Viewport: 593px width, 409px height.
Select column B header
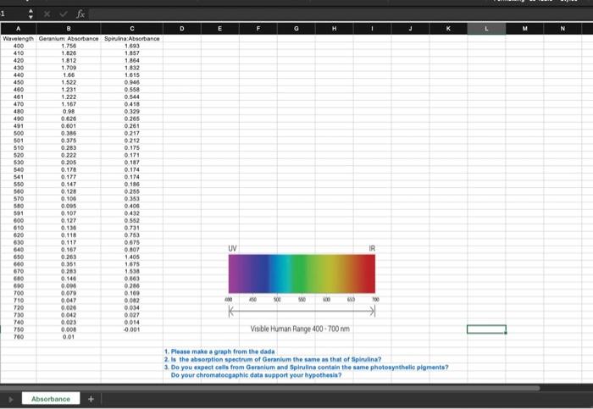pyautogui.click(x=69, y=28)
